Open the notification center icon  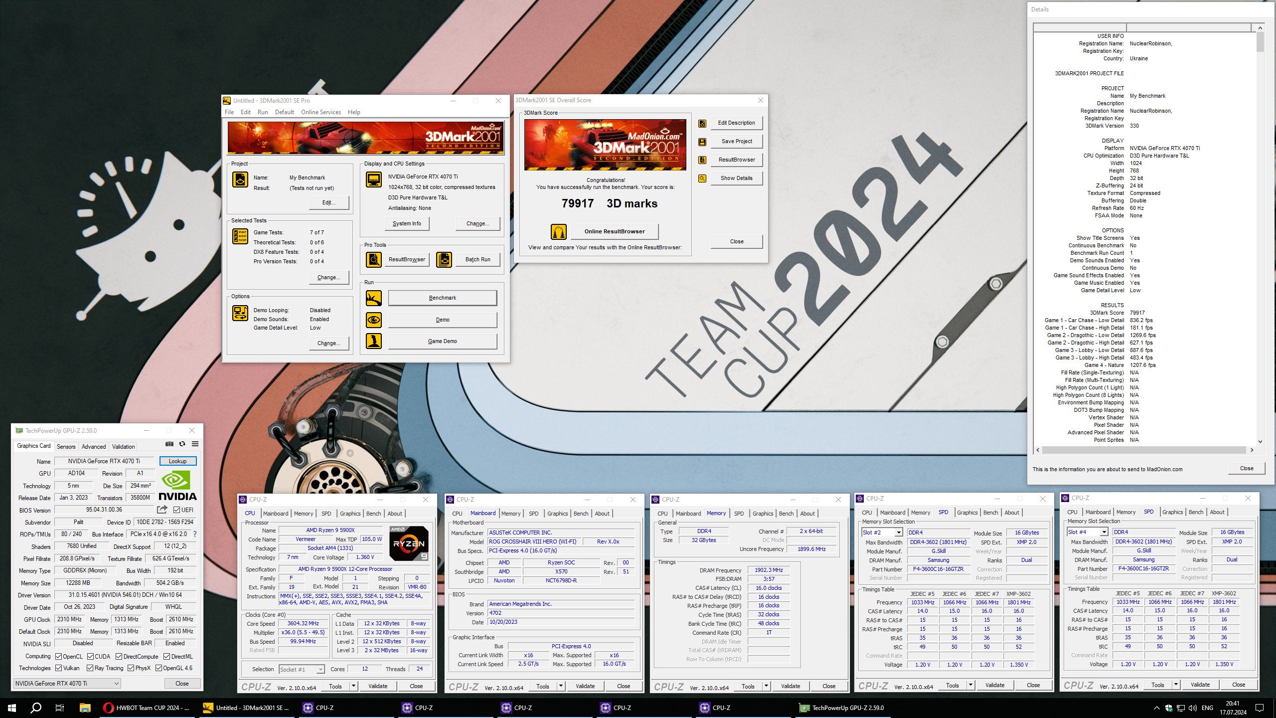(x=1260, y=708)
